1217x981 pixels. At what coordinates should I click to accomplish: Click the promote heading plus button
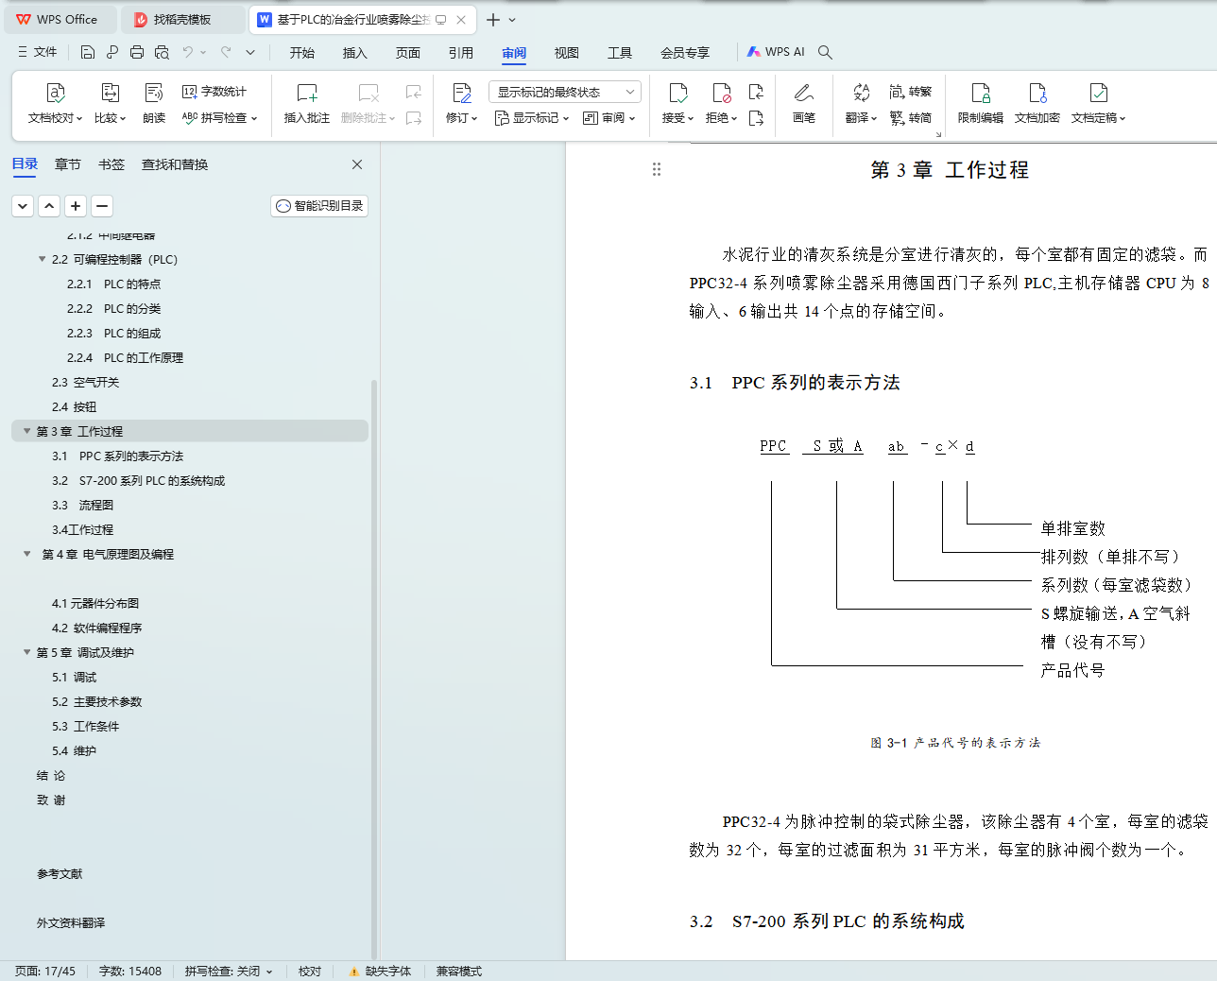(x=76, y=206)
